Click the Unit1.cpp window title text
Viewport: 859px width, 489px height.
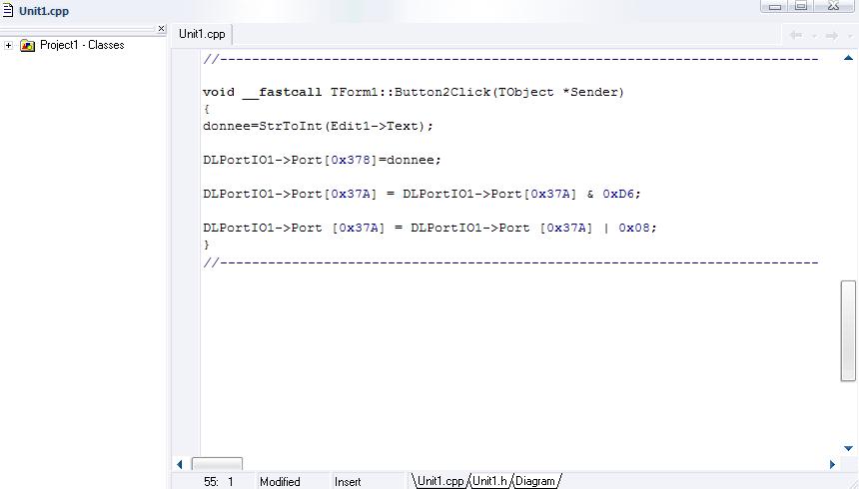click(44, 11)
